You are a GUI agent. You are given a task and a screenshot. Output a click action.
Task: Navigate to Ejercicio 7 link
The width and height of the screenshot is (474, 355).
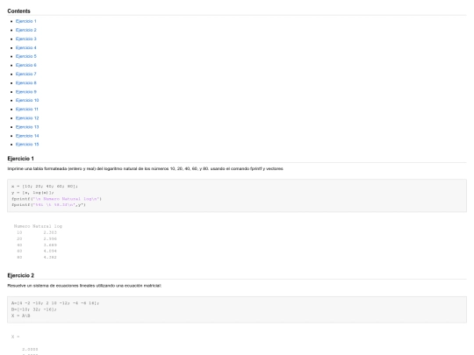26,74
